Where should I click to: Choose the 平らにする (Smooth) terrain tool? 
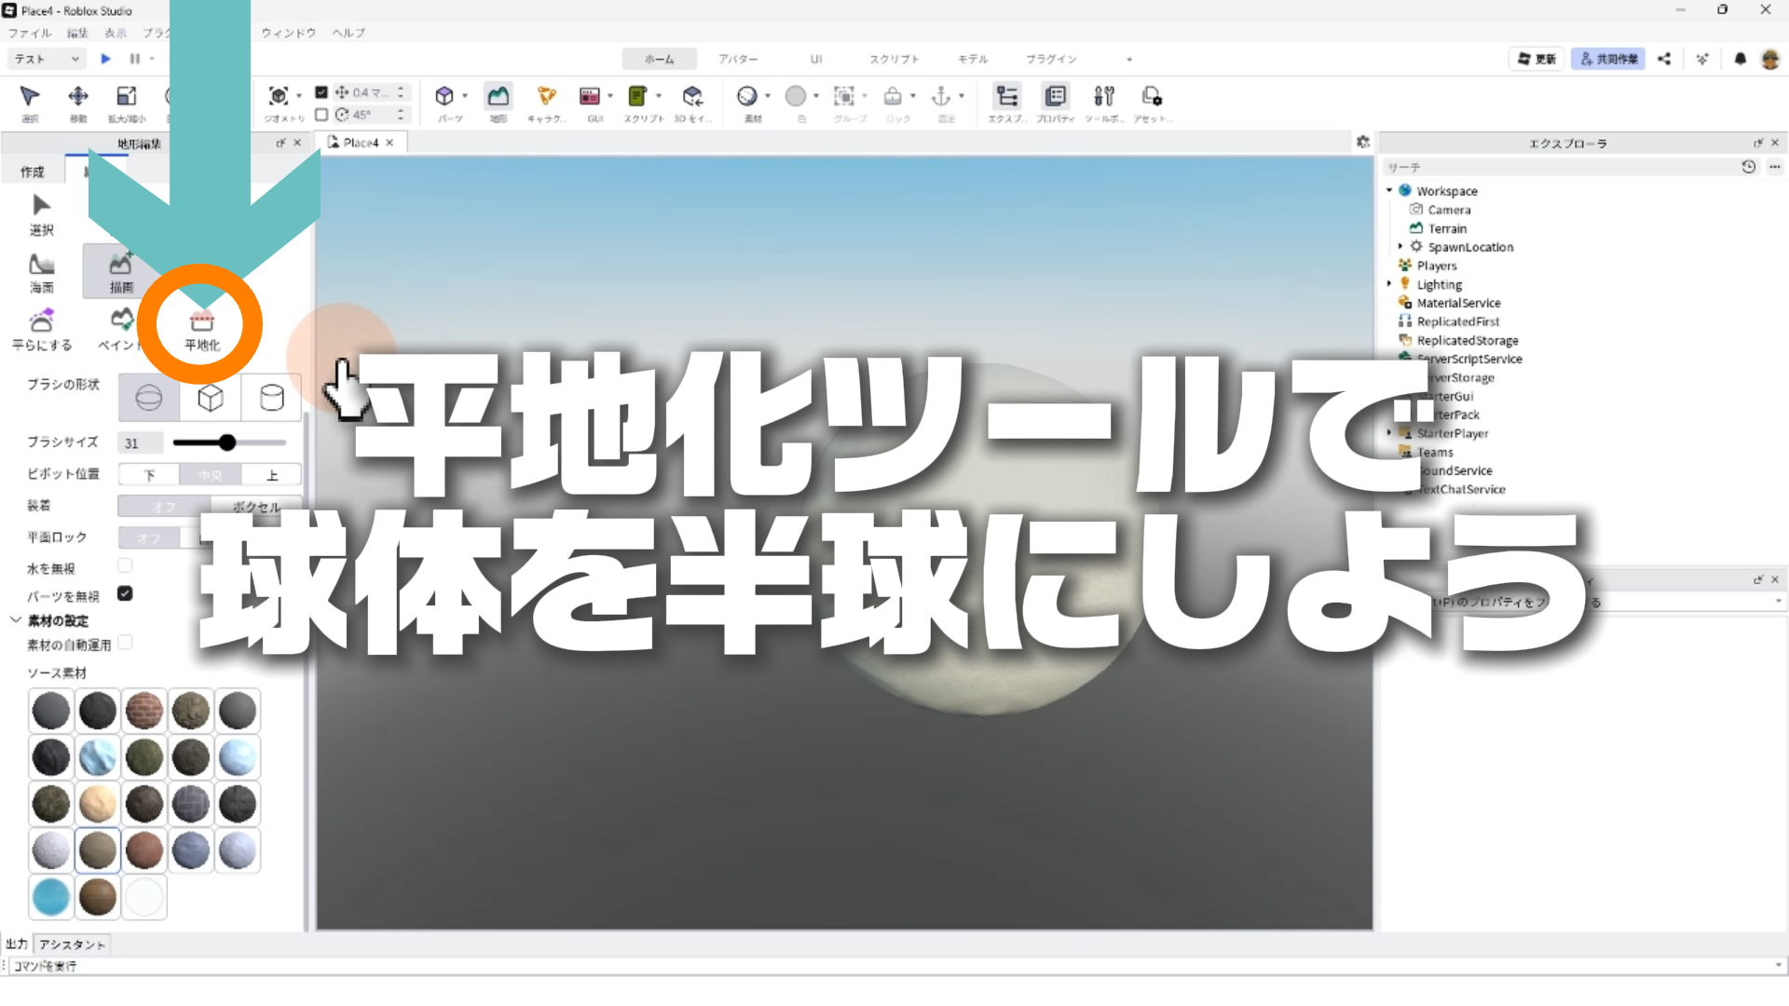tap(41, 328)
